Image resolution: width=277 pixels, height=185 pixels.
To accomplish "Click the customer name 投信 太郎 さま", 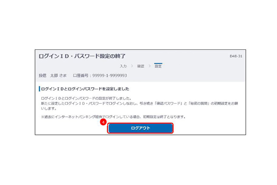I will pyautogui.click(x=53, y=76).
